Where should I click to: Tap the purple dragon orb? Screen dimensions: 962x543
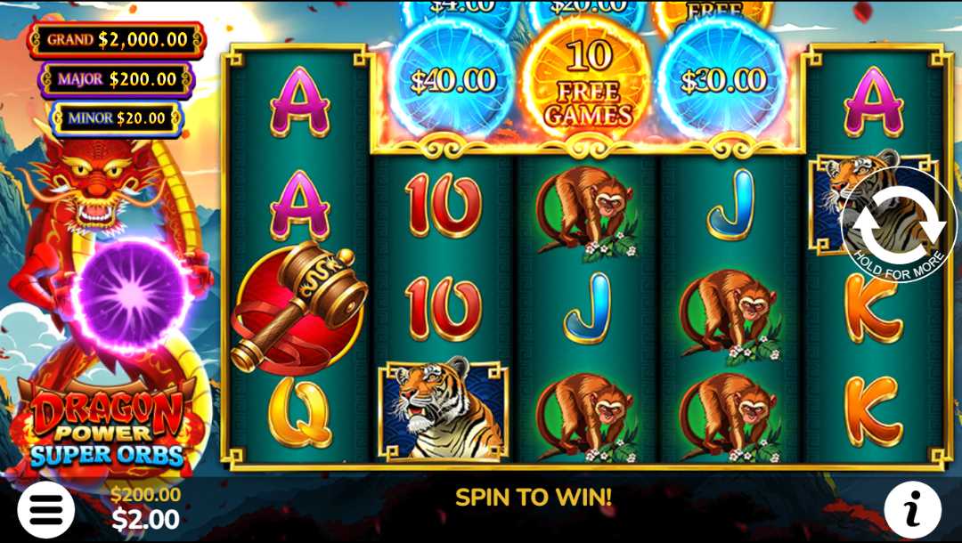(131, 295)
